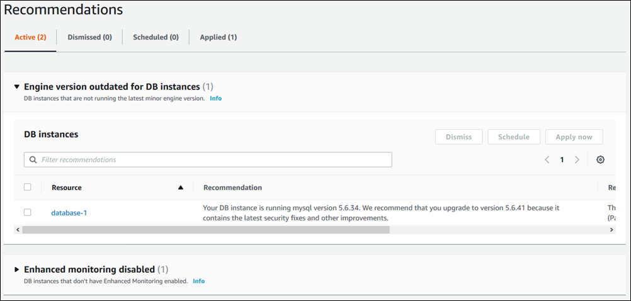This screenshot has width=631, height=301.
Task: Open the Scheduled tab
Action: pos(156,37)
